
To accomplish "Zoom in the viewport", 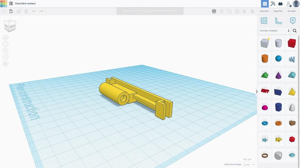I will pos(5,51).
